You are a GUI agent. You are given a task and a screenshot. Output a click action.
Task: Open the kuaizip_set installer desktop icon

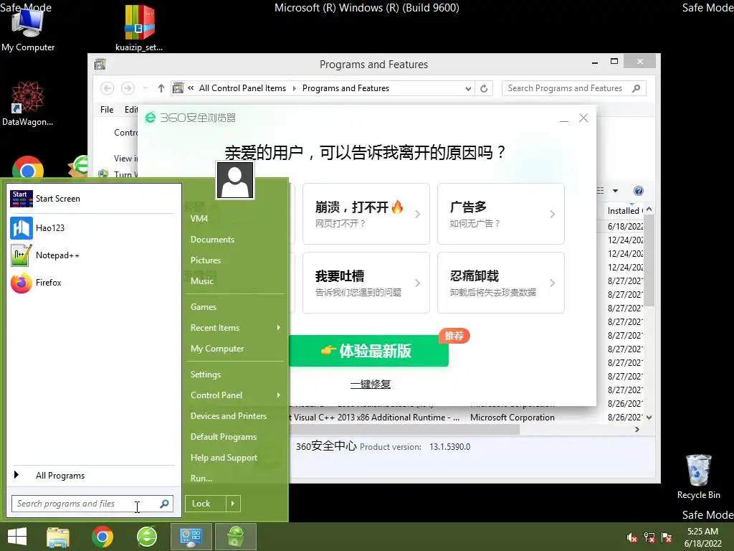tap(139, 29)
